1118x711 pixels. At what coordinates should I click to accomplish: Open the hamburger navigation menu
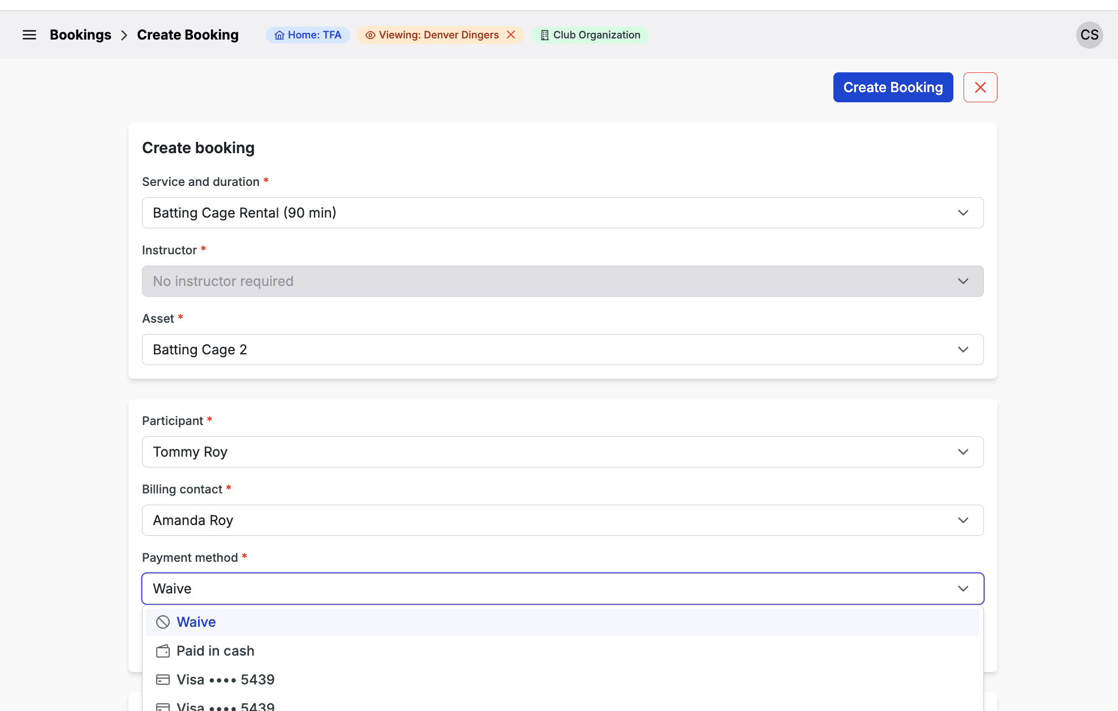29,35
